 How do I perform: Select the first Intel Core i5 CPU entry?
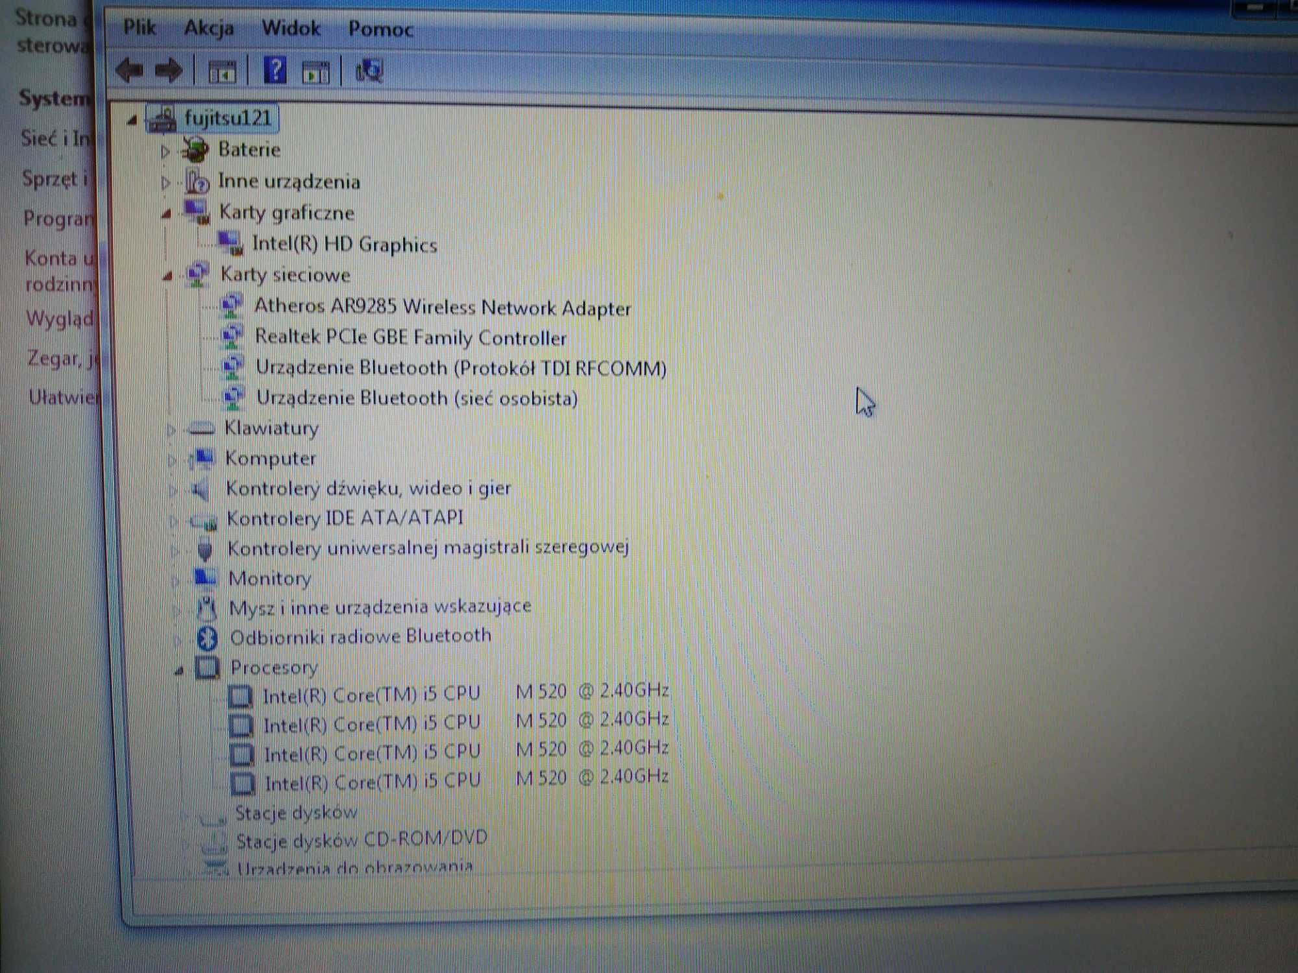tap(465, 693)
